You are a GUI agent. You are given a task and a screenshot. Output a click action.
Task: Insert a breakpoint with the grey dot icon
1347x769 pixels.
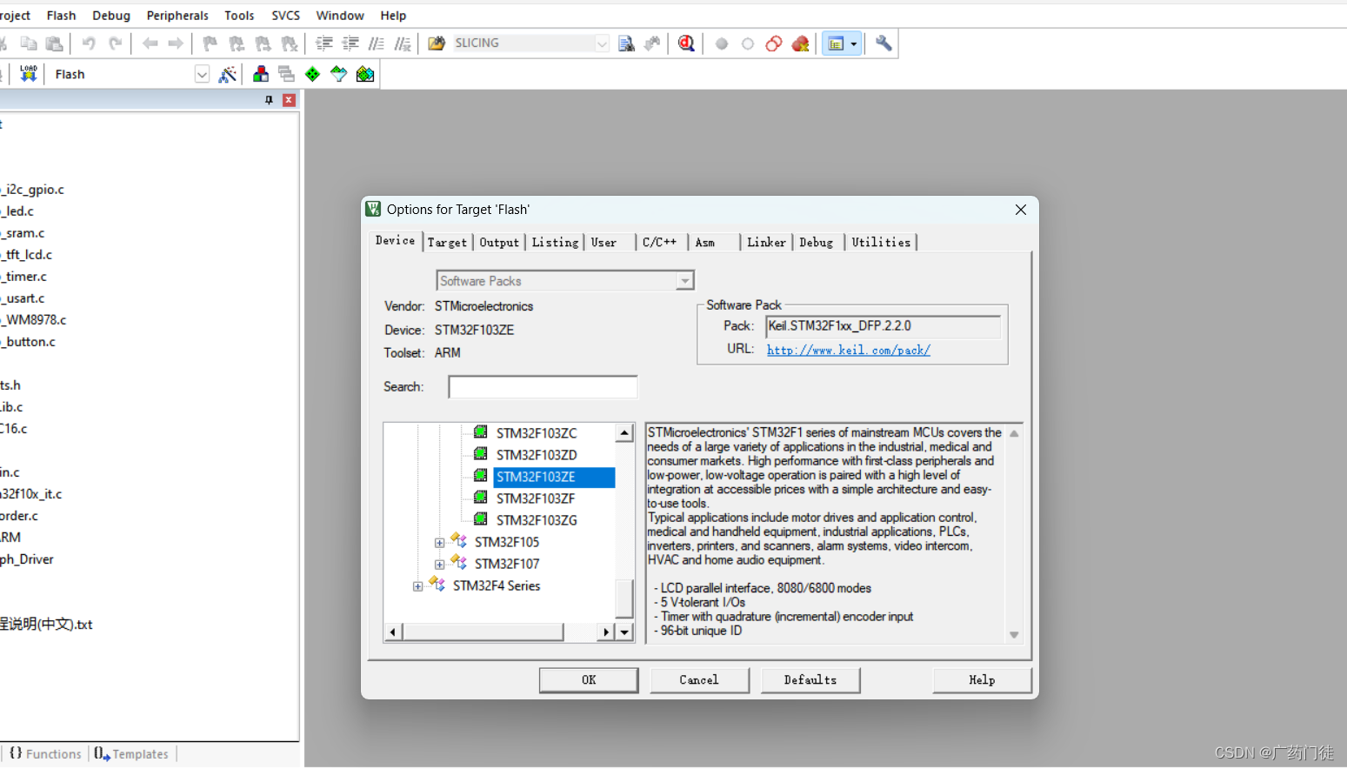pyautogui.click(x=722, y=43)
